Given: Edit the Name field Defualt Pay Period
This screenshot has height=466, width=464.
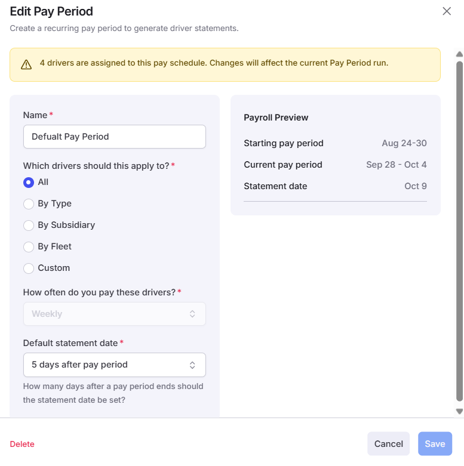Looking at the screenshot, I should tap(115, 137).
